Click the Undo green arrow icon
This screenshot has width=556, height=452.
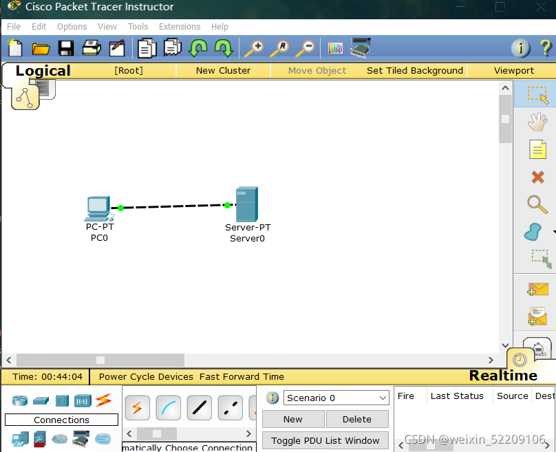tap(198, 48)
